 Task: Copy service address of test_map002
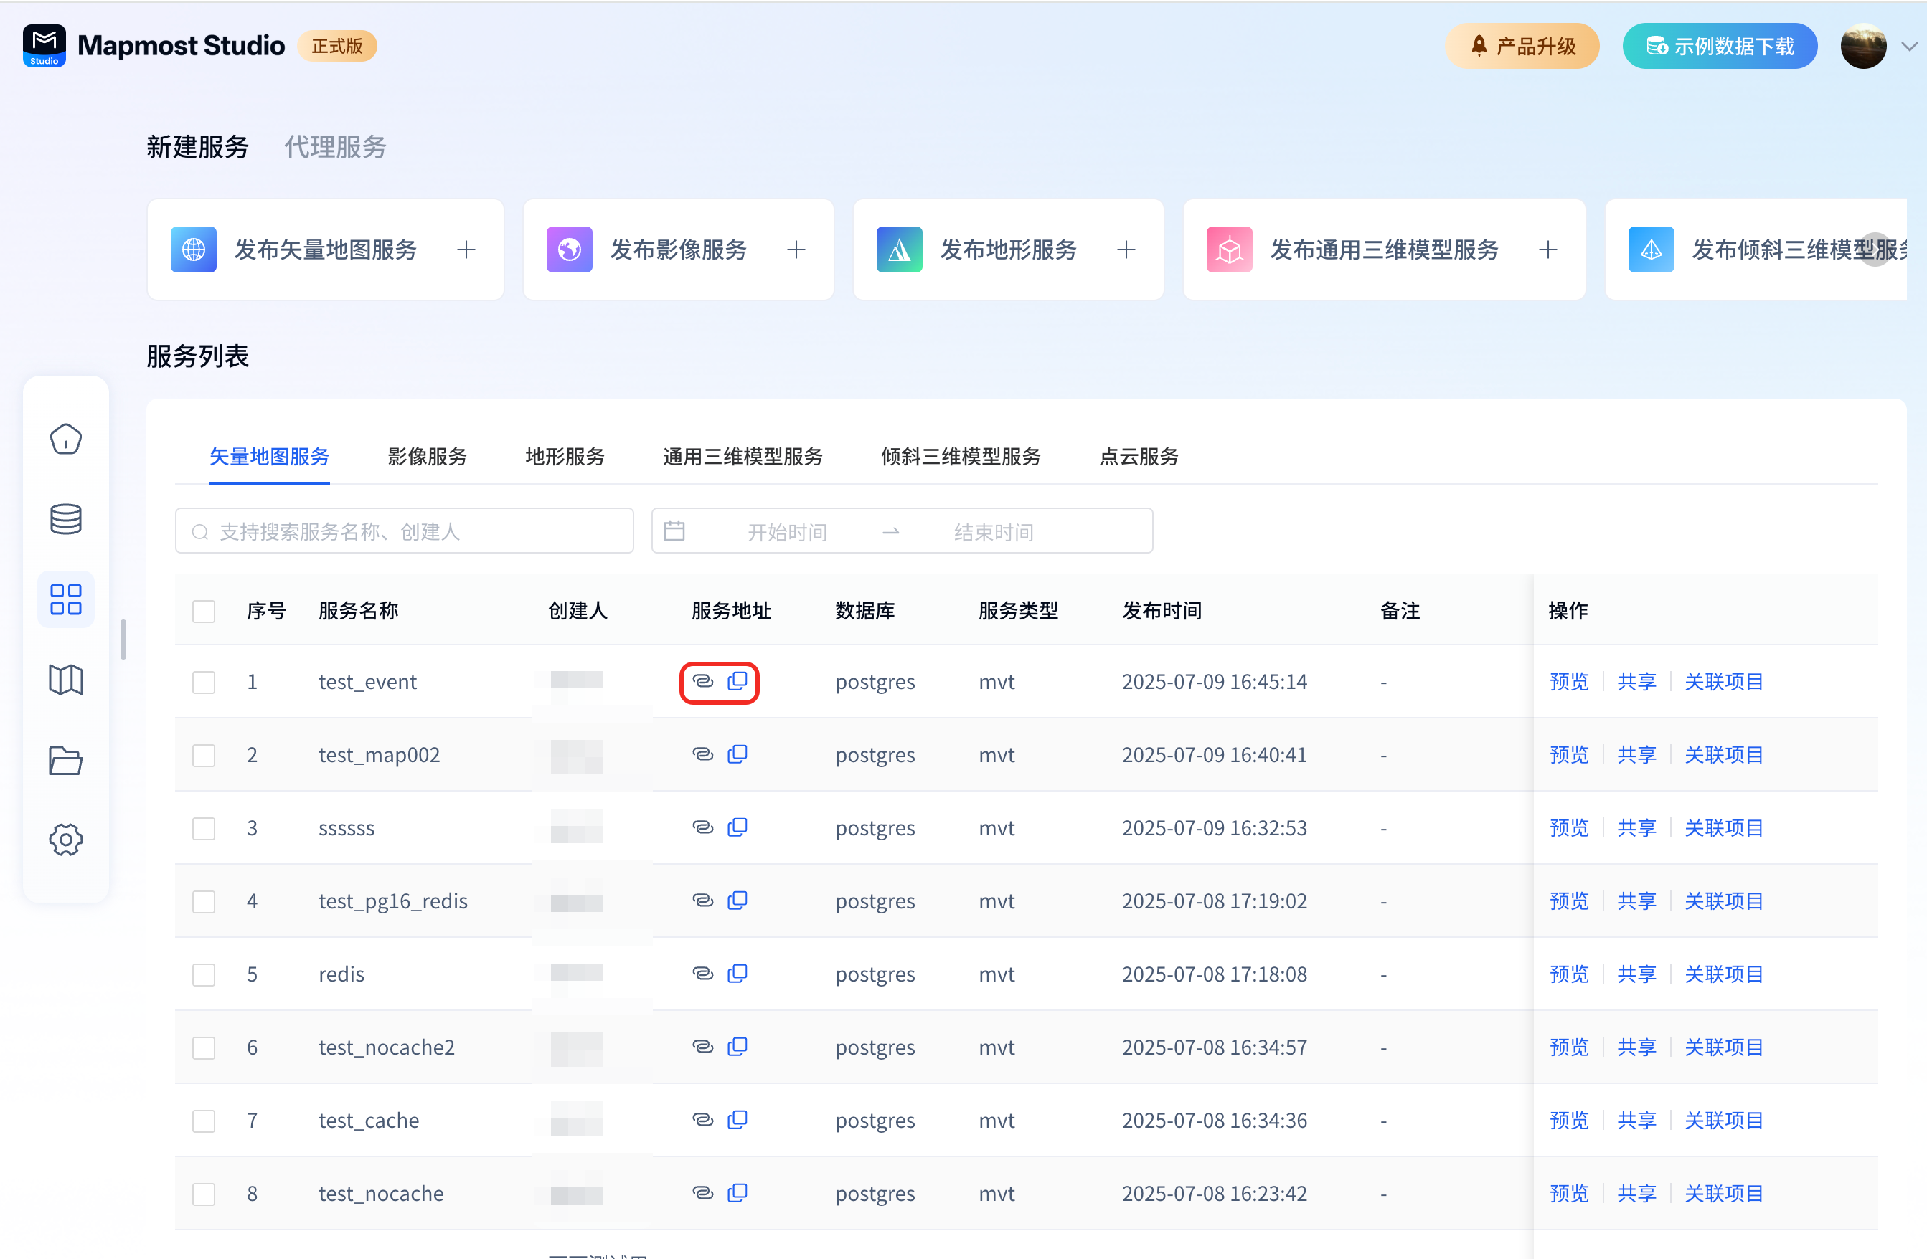pos(738,754)
